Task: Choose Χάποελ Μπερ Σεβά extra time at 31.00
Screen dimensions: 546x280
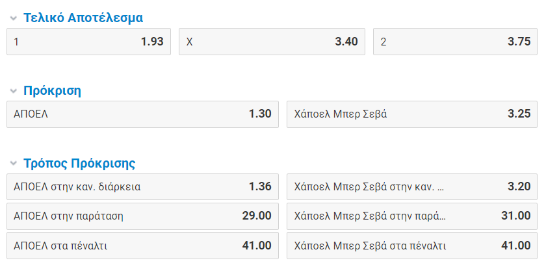Action: click(412, 216)
